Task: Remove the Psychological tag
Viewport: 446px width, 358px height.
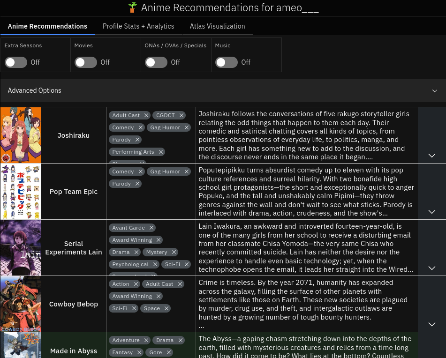Action: (x=155, y=265)
